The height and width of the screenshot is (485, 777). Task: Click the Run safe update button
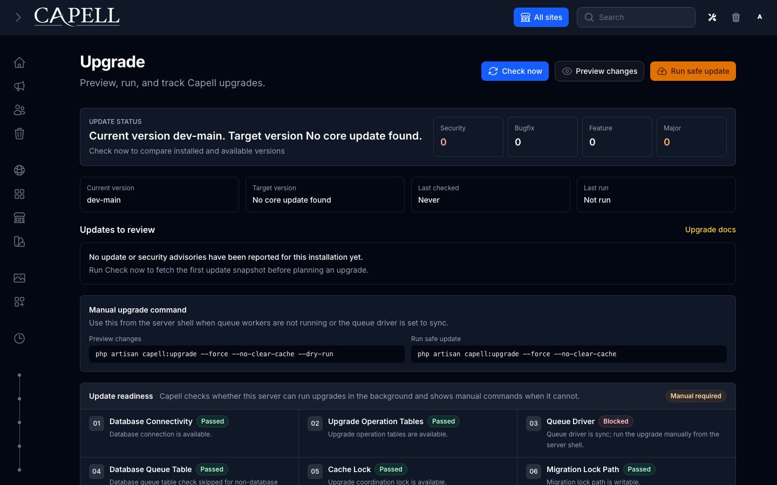point(693,71)
